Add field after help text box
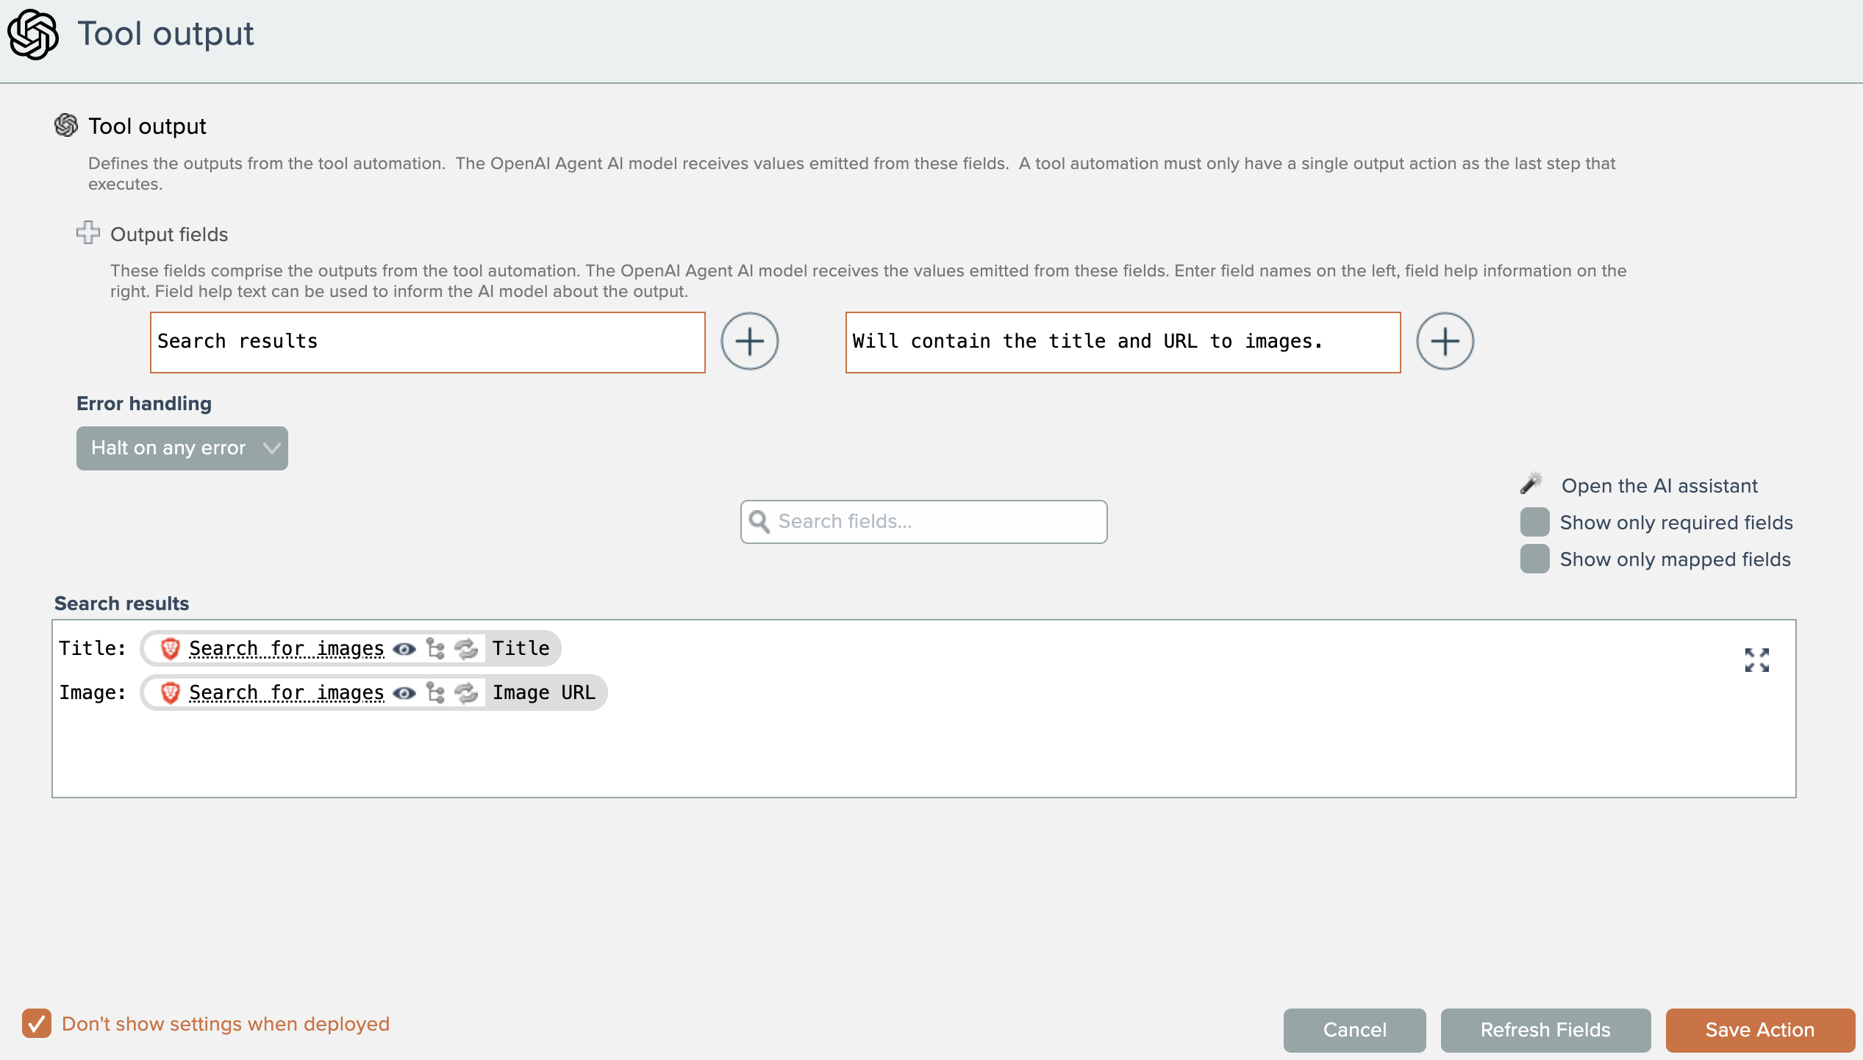This screenshot has height=1060, width=1863. (1444, 341)
